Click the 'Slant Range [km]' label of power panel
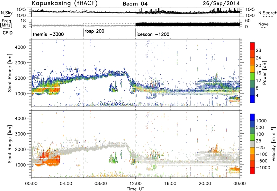 (x=10, y=73)
